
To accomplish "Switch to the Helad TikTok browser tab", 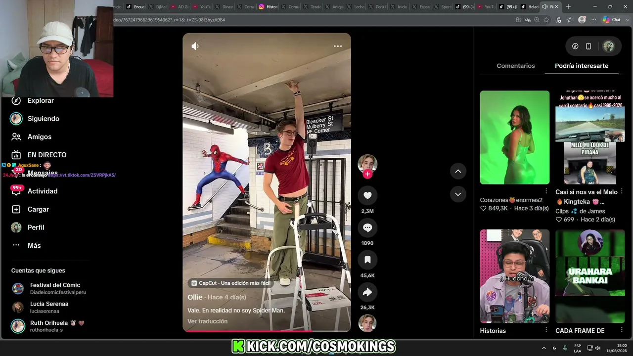I will (529, 7).
